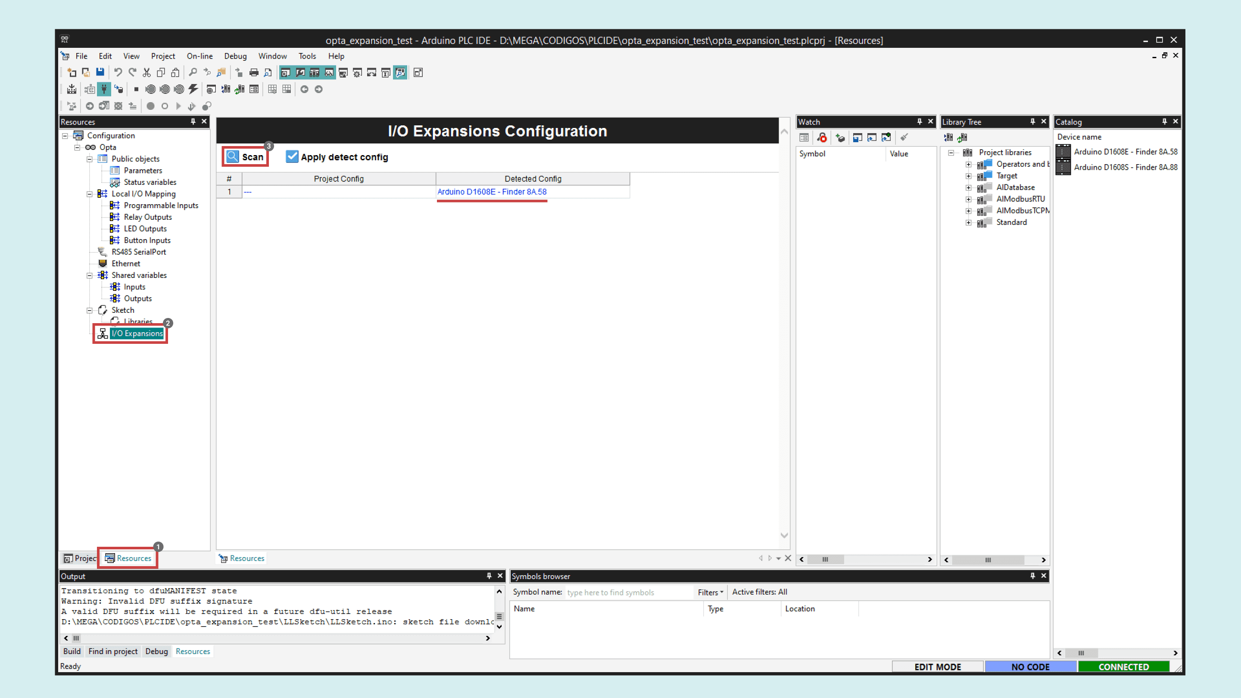Open the Filters dropdown in Symbols browser
This screenshot has height=698, width=1241.
(x=710, y=592)
